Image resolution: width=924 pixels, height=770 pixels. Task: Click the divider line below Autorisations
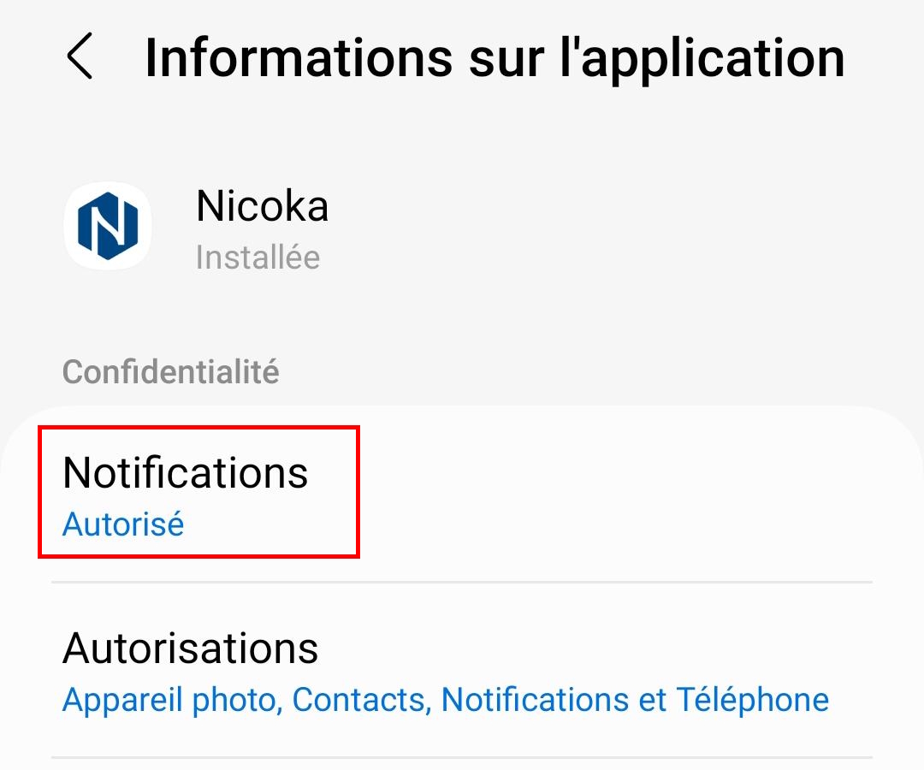(462, 757)
